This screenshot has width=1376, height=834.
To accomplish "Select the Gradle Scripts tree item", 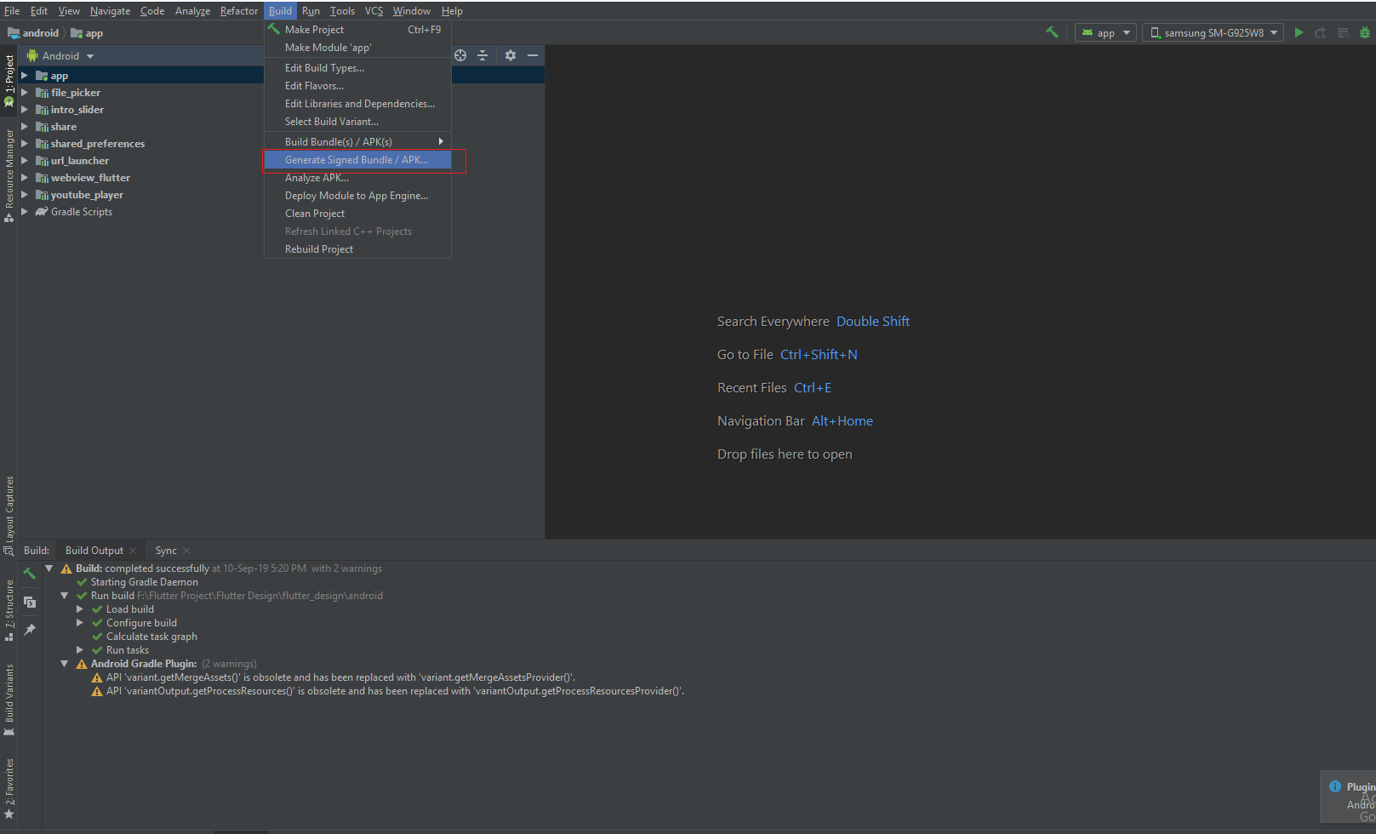I will coord(81,212).
